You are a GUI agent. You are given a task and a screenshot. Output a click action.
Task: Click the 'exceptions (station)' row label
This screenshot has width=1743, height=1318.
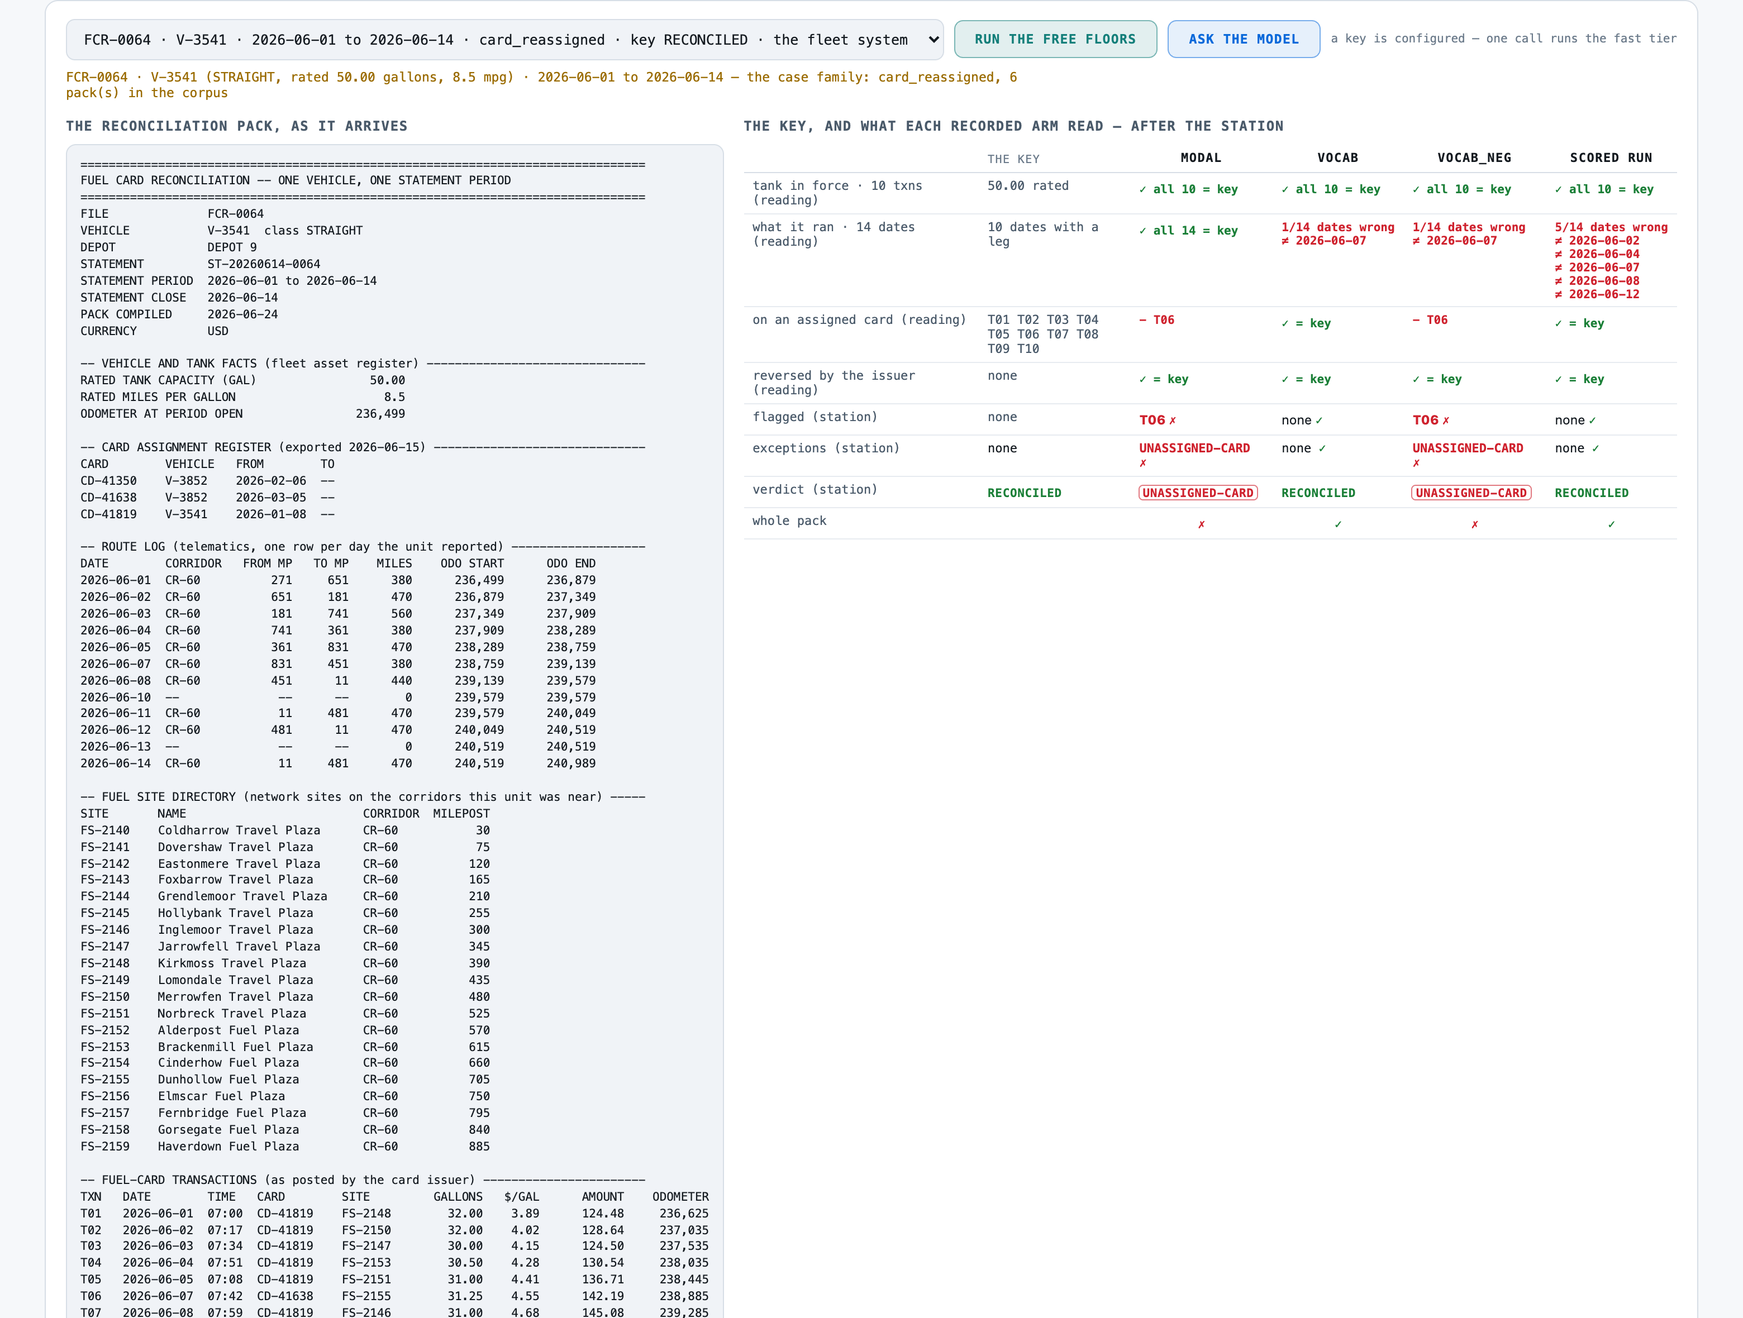tap(826, 448)
